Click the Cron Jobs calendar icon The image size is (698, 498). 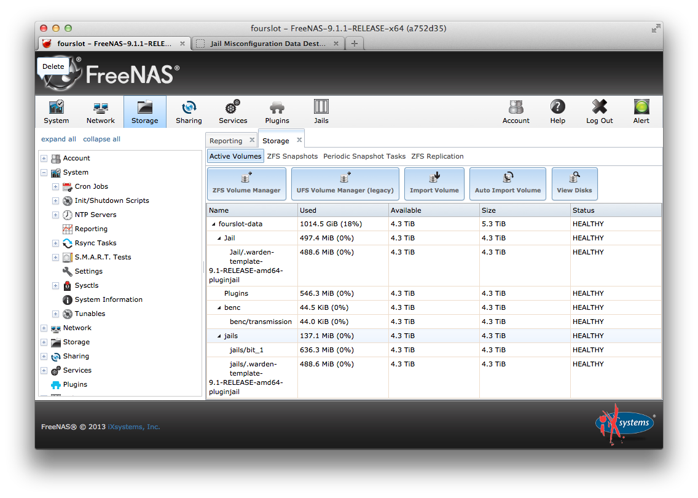coord(67,187)
